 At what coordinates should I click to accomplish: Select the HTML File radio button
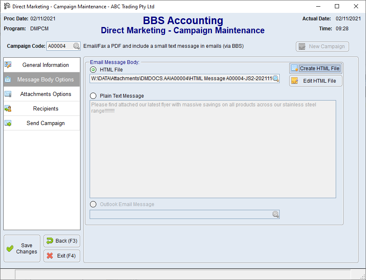tap(93, 69)
